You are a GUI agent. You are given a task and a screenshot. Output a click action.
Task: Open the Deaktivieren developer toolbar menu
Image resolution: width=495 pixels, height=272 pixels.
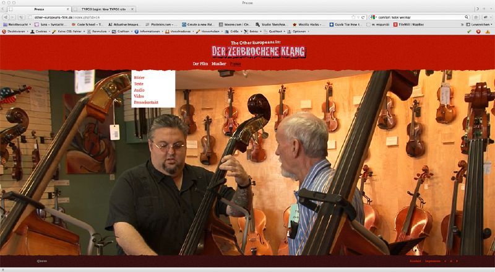pyautogui.click(x=14, y=32)
